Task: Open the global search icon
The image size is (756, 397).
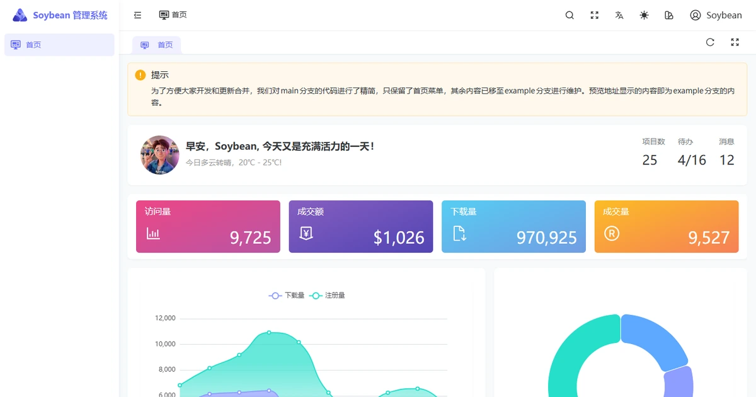Action: (570, 15)
